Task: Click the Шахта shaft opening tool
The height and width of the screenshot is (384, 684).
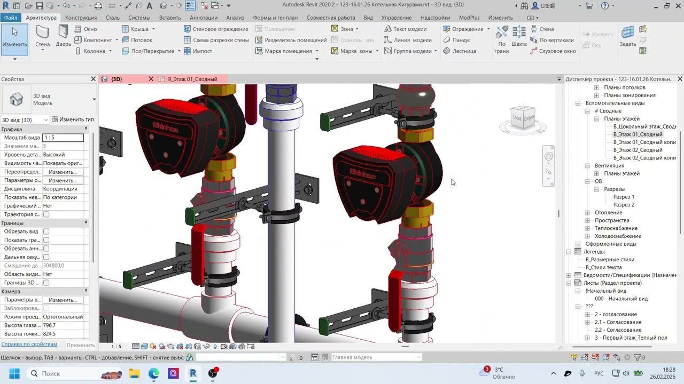Action: point(519,37)
